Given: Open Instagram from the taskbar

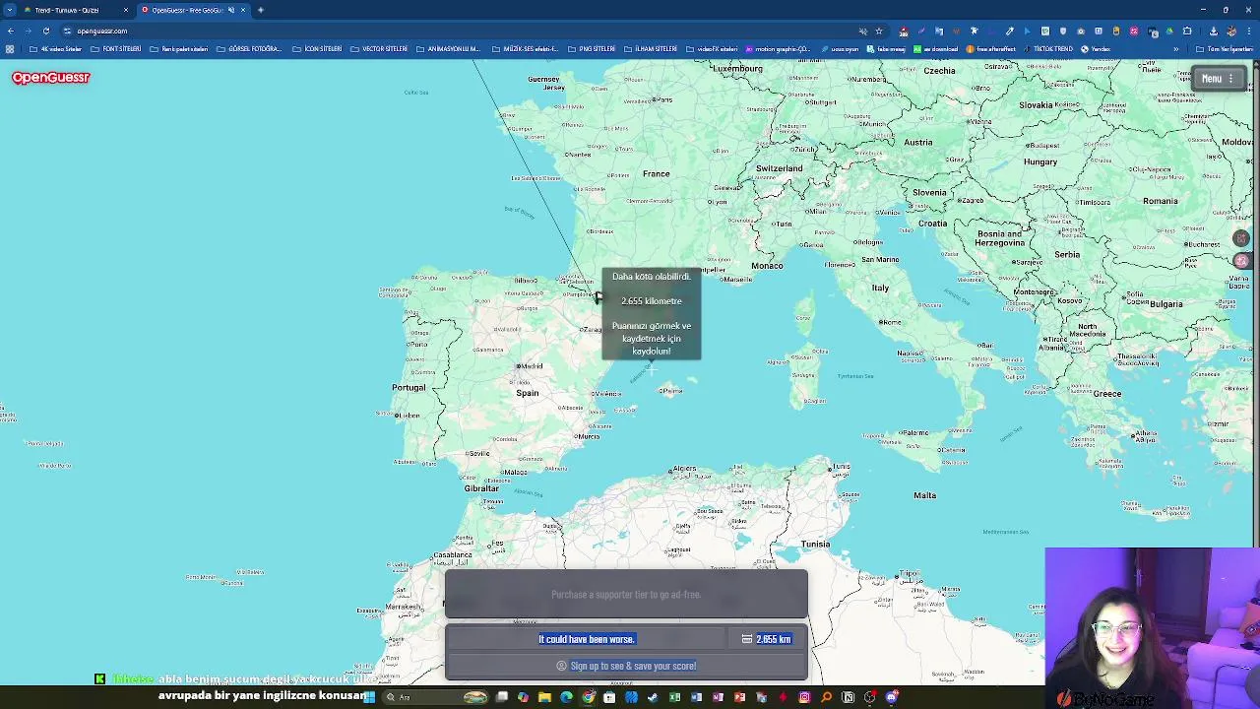Looking at the screenshot, I should point(804,697).
